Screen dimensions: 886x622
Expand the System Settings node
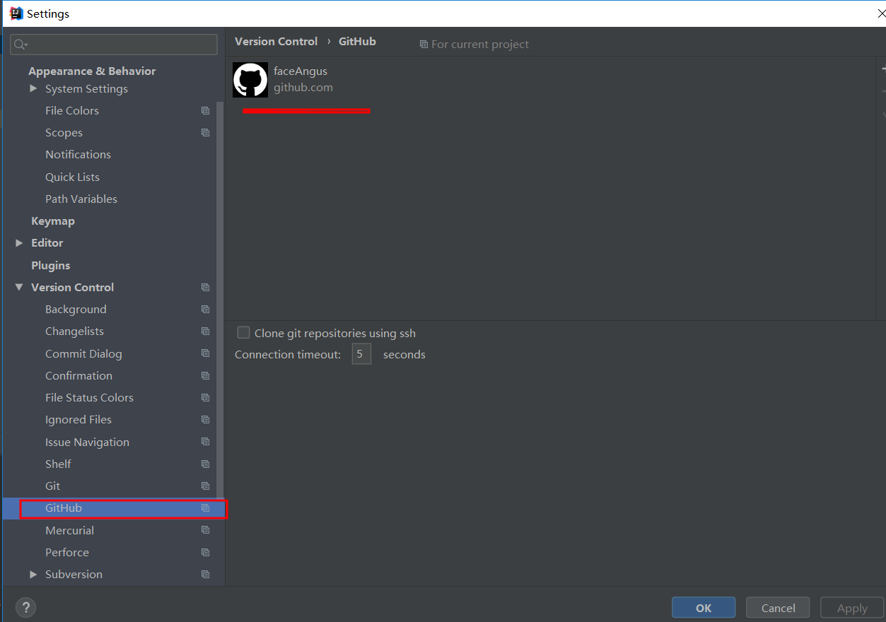click(x=33, y=88)
